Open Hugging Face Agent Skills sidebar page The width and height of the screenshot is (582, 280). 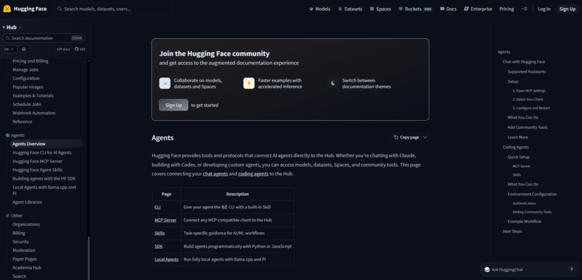click(x=38, y=170)
